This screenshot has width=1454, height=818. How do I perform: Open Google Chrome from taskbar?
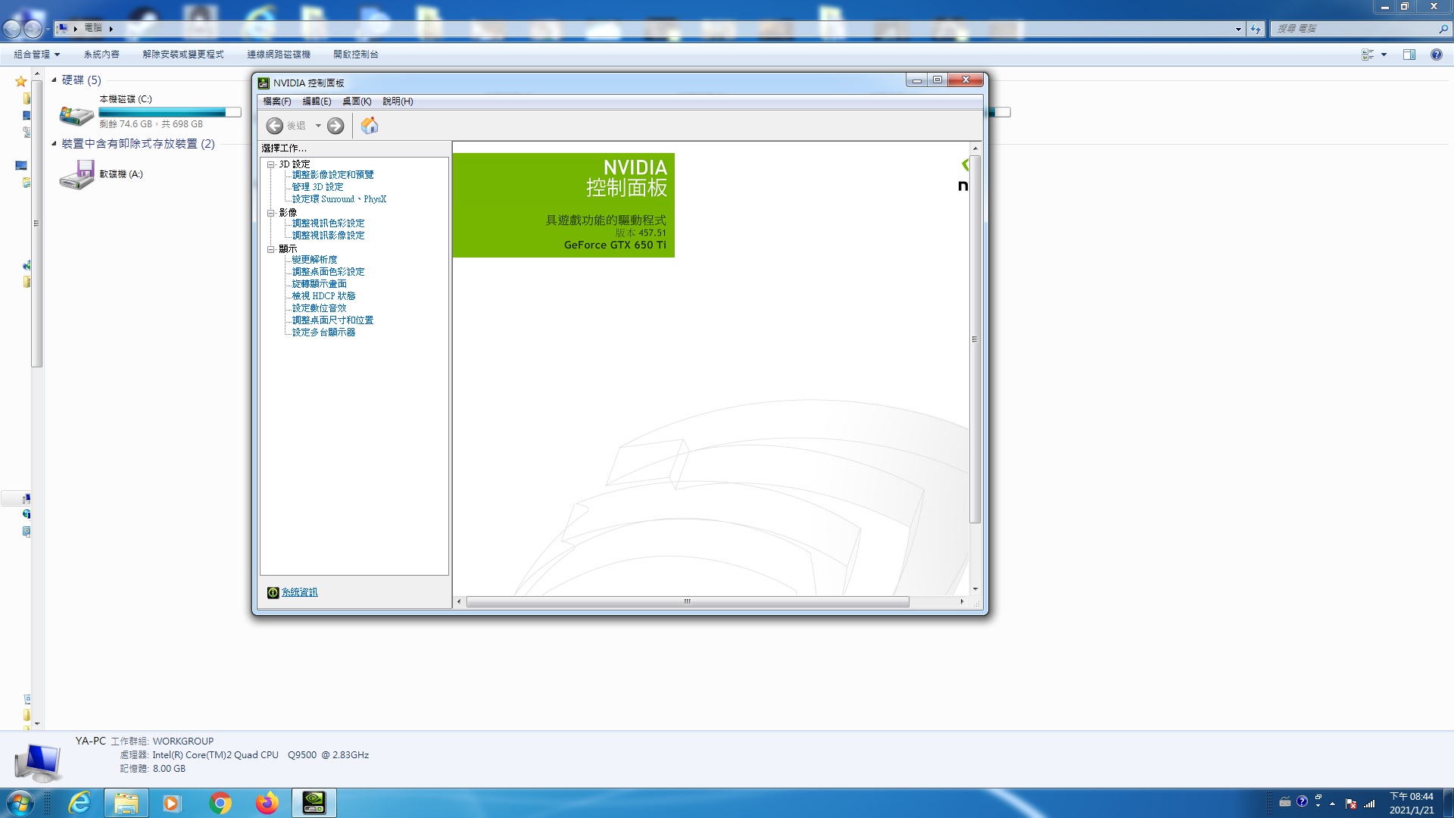(x=220, y=803)
